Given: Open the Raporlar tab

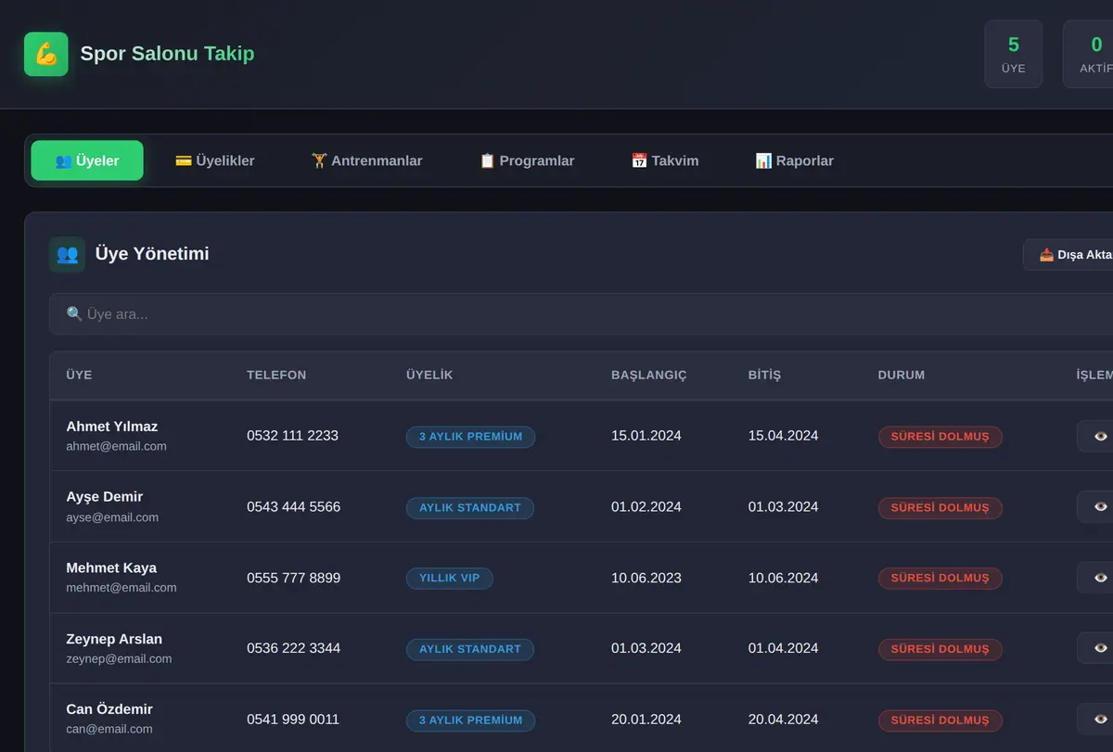Looking at the screenshot, I should click(x=794, y=160).
